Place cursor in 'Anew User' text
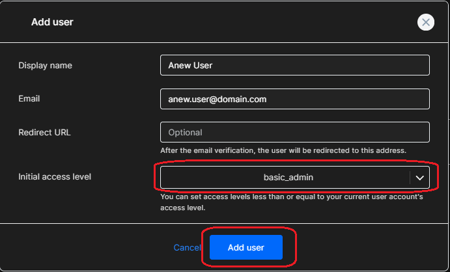The height and width of the screenshot is (272, 450). 190,65
